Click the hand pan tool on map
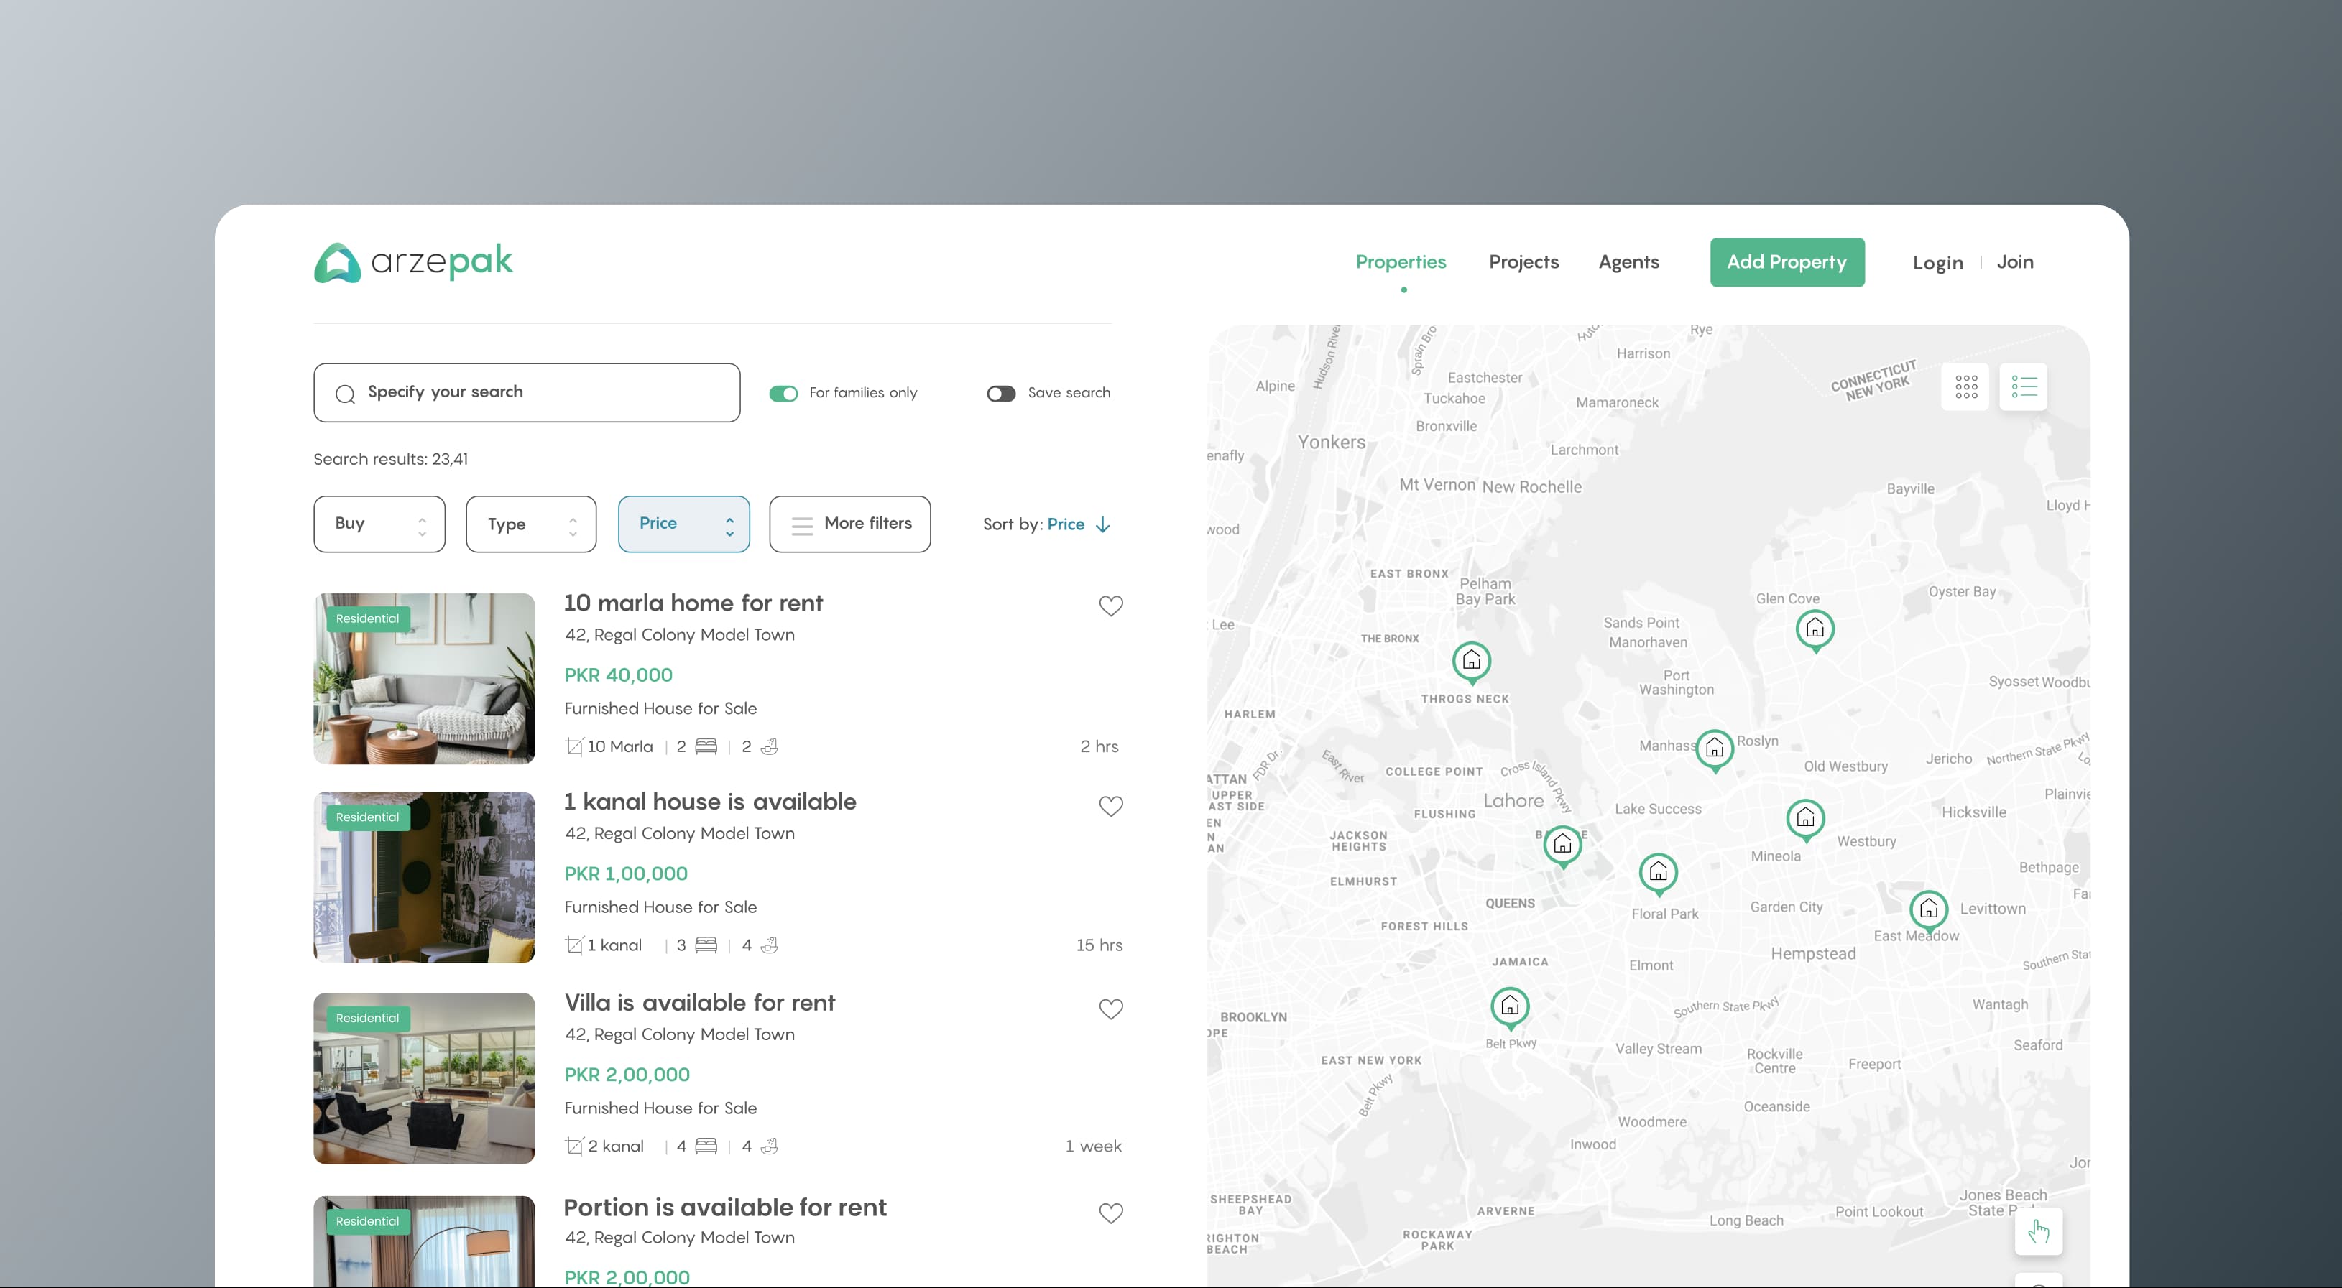 pyautogui.click(x=2037, y=1232)
